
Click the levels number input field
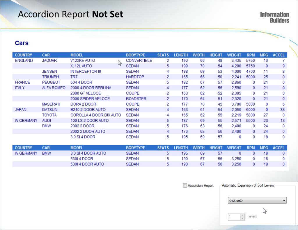pyautogui.click(x=234, y=217)
